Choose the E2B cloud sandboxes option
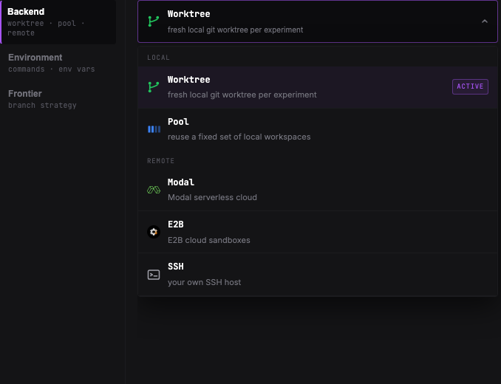The width and height of the screenshot is (501, 384). click(318, 232)
